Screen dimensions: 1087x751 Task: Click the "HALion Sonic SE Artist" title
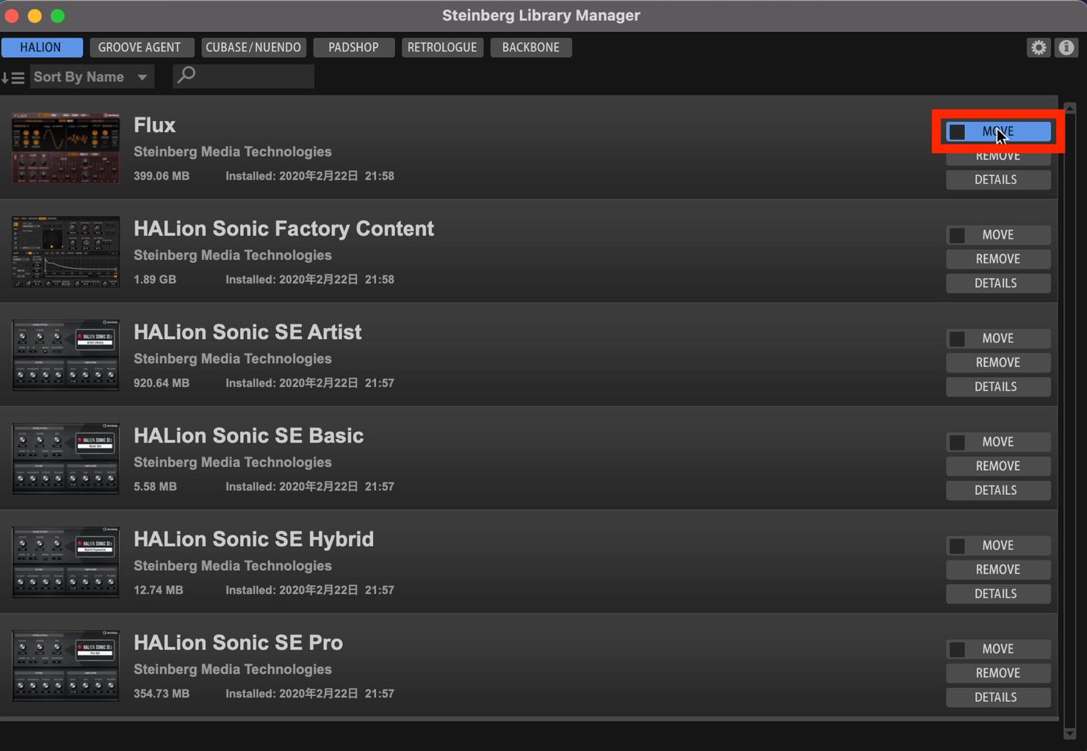tap(248, 333)
